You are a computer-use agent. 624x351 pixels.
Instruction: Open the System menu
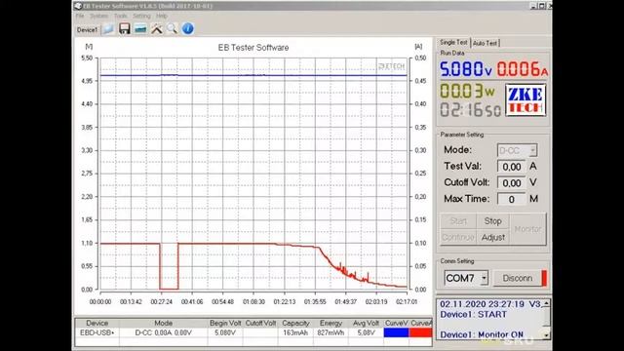coord(98,16)
